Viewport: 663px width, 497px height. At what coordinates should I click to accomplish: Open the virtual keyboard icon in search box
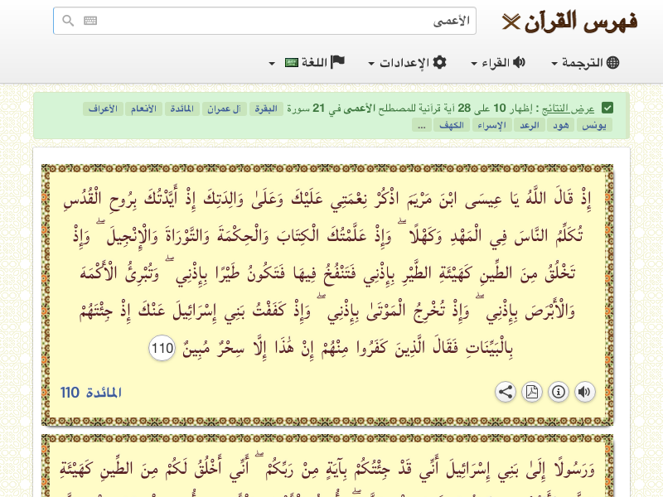point(90,21)
